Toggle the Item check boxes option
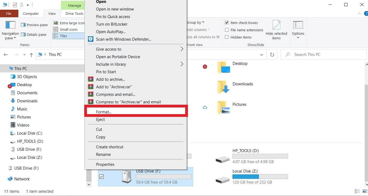The height and width of the screenshot is (196, 368). tap(227, 23)
